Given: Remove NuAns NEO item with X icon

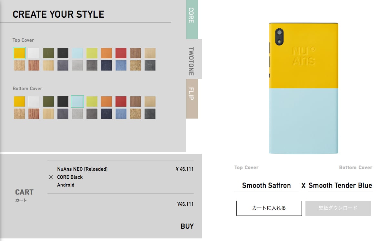Looking at the screenshot, I should pos(51,177).
